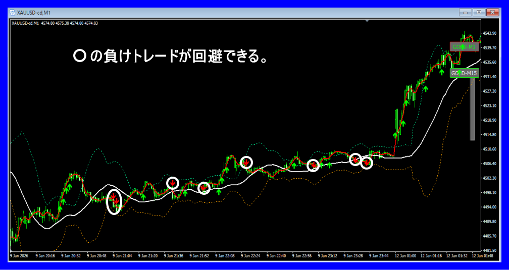
Task: Click the chart window icon in title bar
Action: tap(12, 12)
